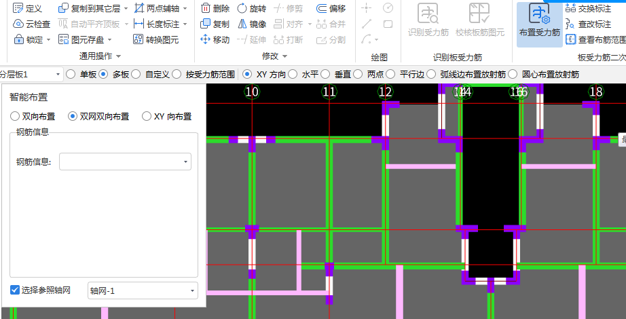
Task: Toggle 选择参照轴网 checkbox
Action: click(15, 290)
